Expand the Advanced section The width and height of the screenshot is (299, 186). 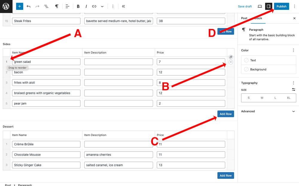[269, 111]
